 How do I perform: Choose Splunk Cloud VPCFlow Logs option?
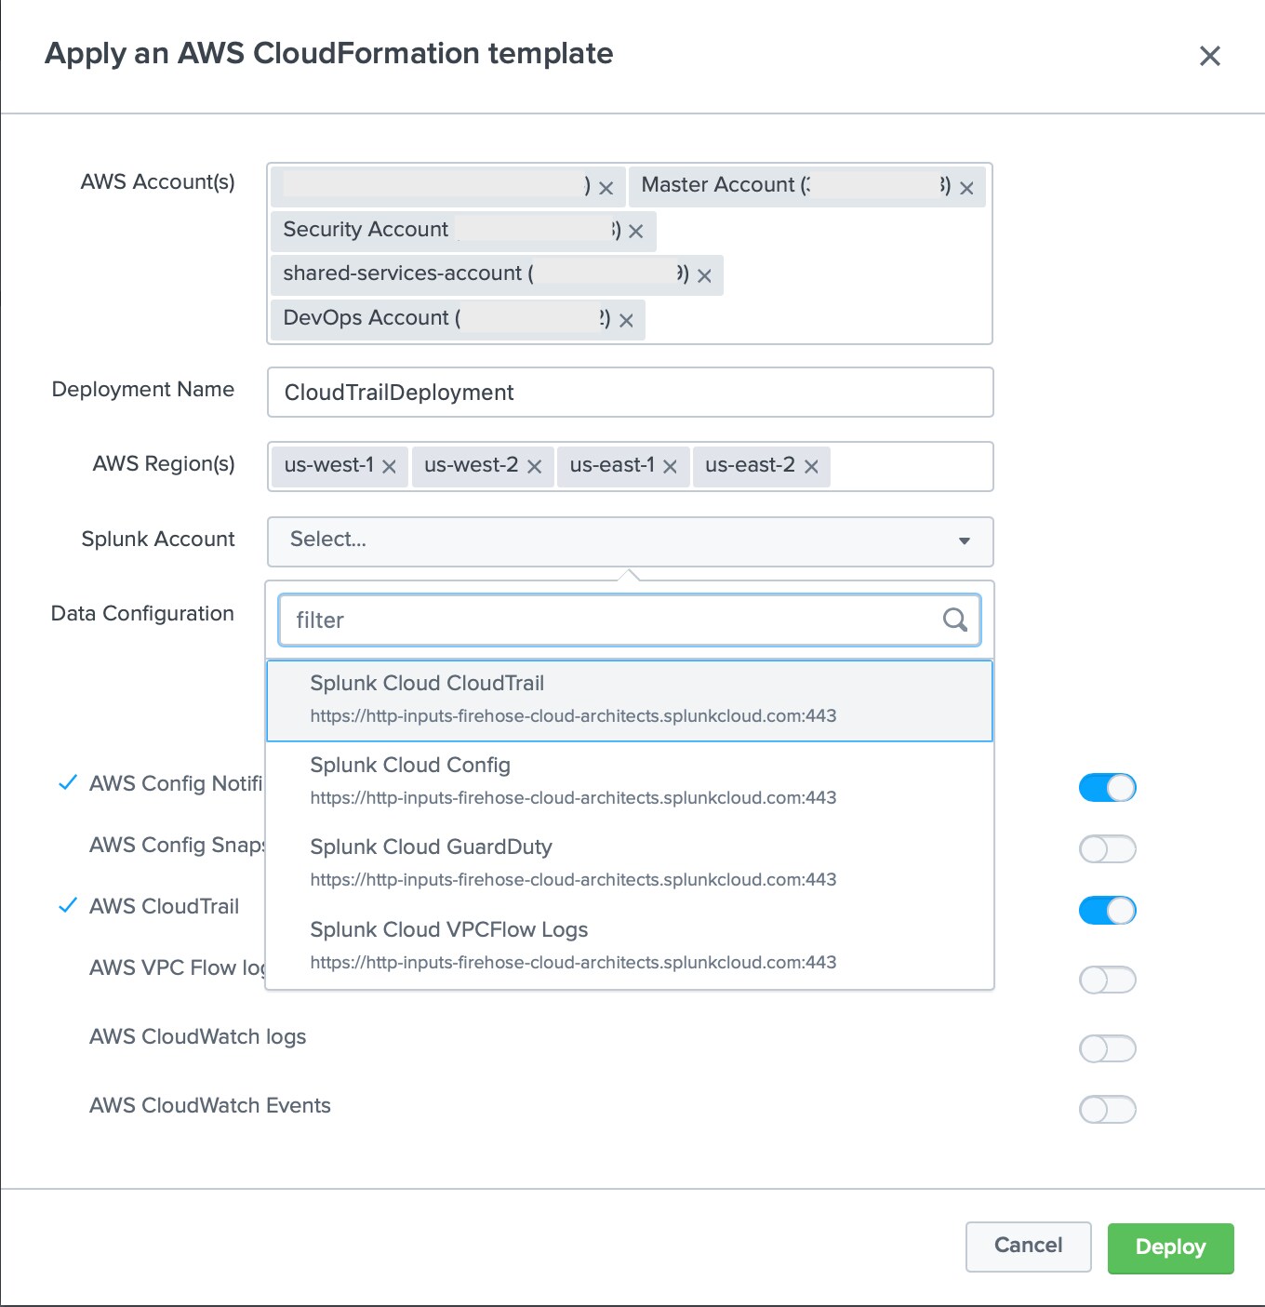point(630,946)
